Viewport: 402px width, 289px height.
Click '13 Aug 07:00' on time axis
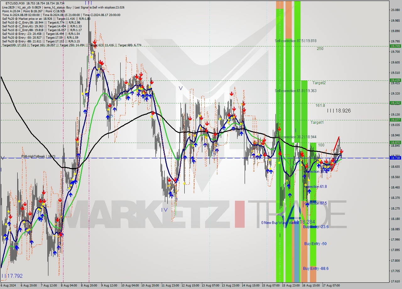210,286
